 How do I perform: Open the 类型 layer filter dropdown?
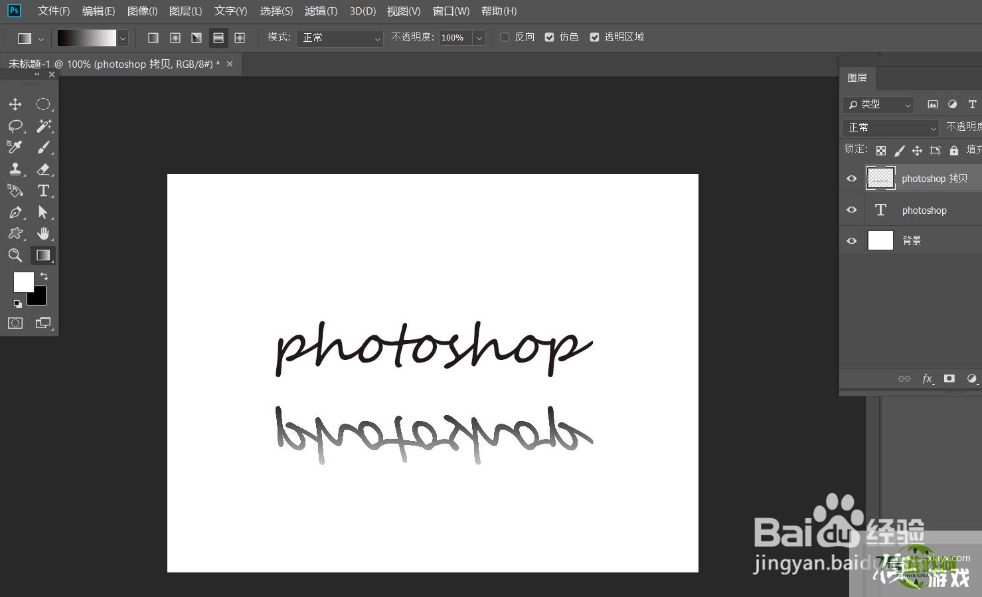point(878,104)
